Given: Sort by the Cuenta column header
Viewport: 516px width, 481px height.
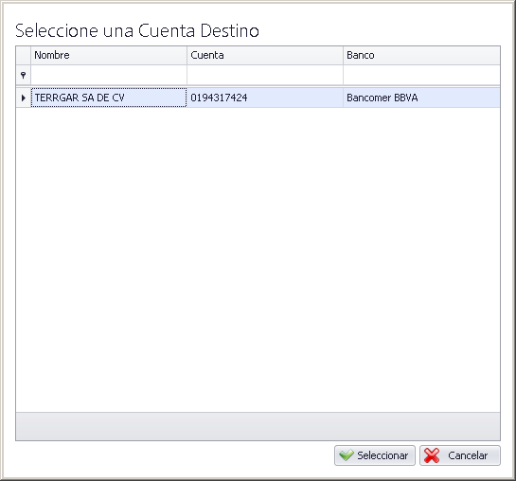Looking at the screenshot, I should 265,55.
